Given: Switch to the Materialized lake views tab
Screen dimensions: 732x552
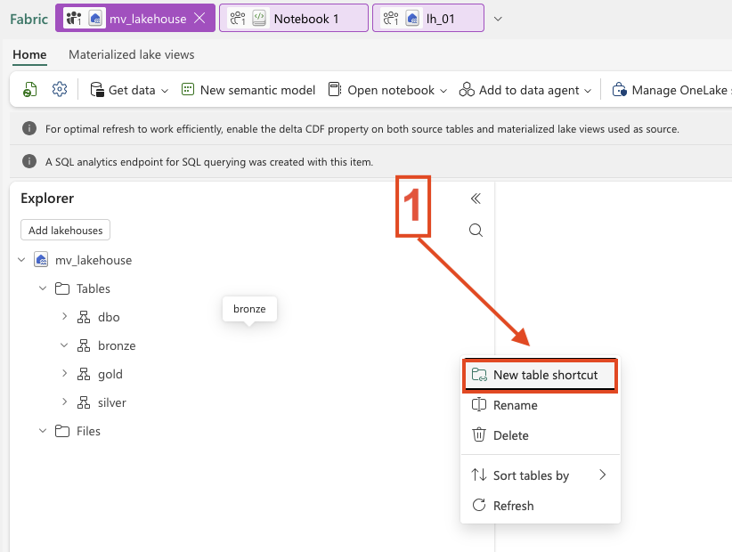Looking at the screenshot, I should point(131,54).
